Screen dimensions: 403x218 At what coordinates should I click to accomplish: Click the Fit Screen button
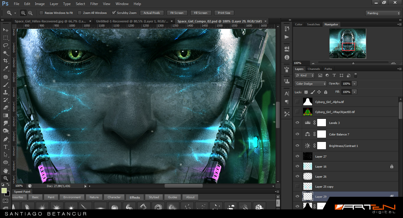click(177, 13)
